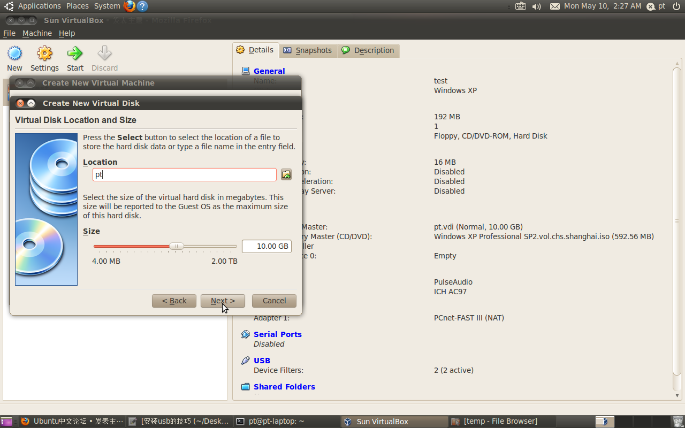This screenshot has width=685, height=428.
Task: Click the Cancel button in disk wizard
Action: (274, 301)
